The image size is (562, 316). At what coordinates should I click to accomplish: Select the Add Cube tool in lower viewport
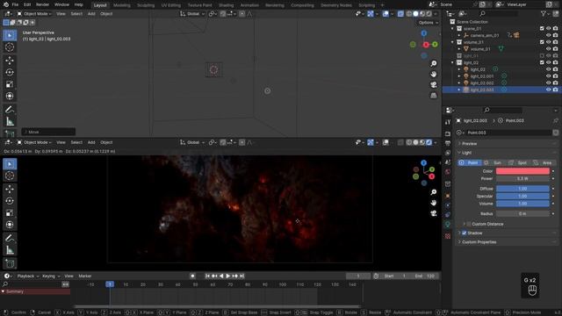[10, 263]
